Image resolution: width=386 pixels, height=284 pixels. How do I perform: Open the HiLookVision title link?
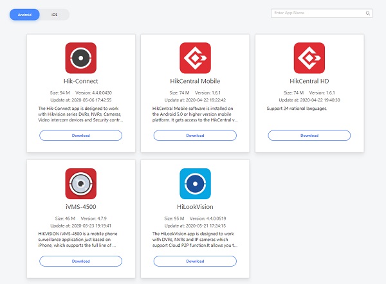point(195,208)
